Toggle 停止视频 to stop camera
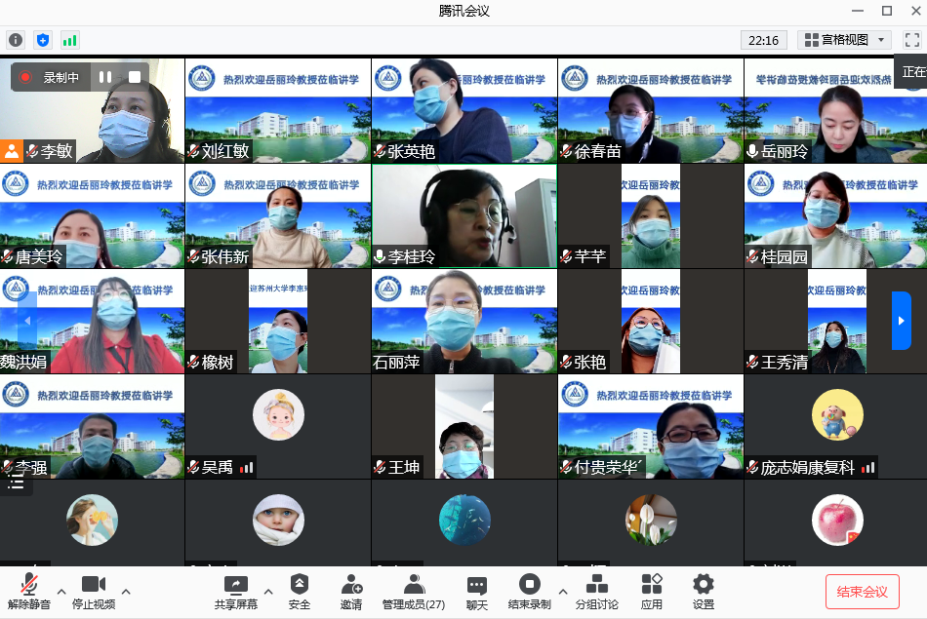The width and height of the screenshot is (927, 619). click(94, 591)
